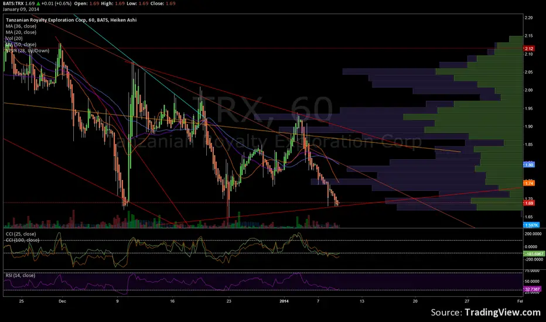Select the MA (36, close) indicator label
The width and height of the screenshot is (546, 322).
pos(21,26)
